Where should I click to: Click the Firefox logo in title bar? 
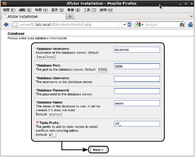pos(4,3)
